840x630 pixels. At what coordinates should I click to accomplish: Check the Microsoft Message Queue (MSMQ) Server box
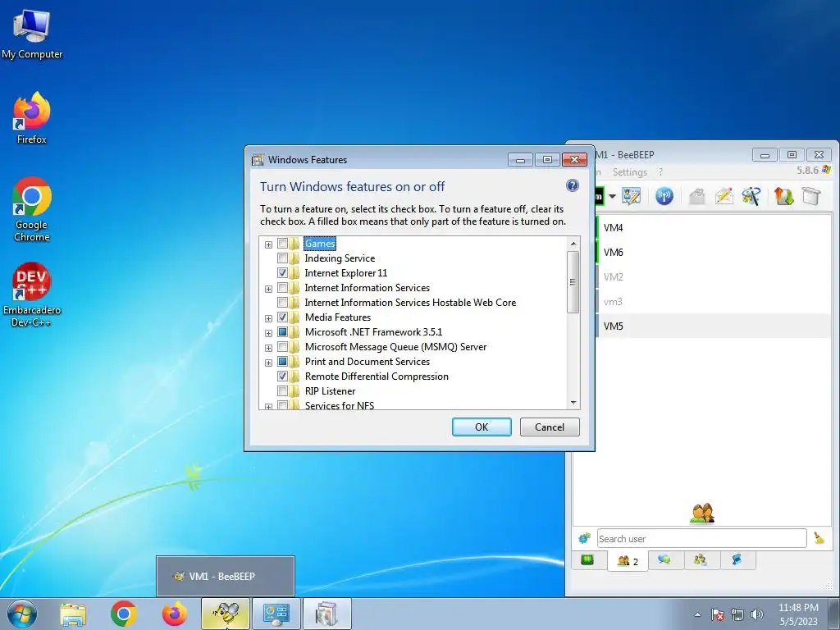point(282,347)
